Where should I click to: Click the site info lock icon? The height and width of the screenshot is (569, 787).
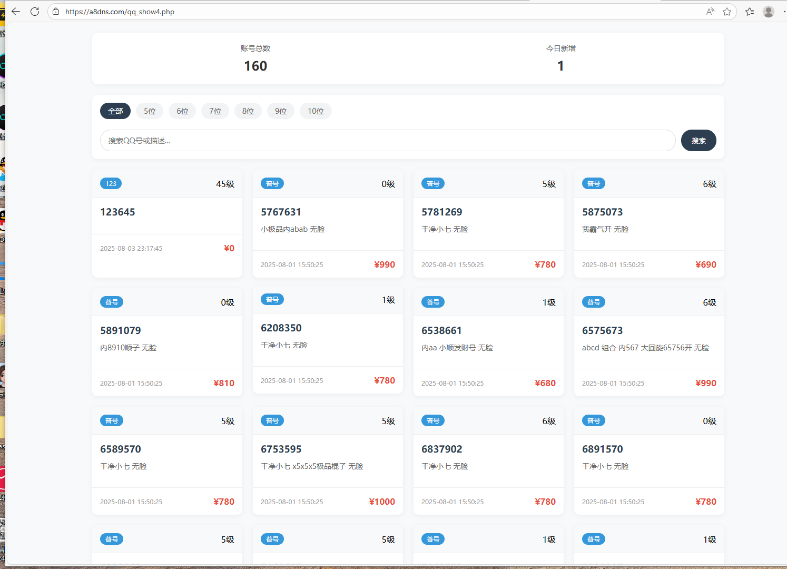pos(56,12)
